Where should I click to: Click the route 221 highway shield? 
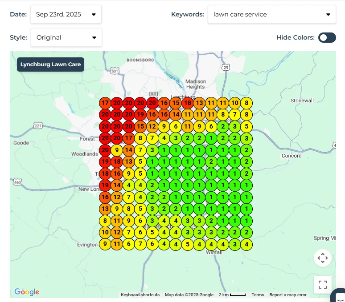(x=38, y=126)
